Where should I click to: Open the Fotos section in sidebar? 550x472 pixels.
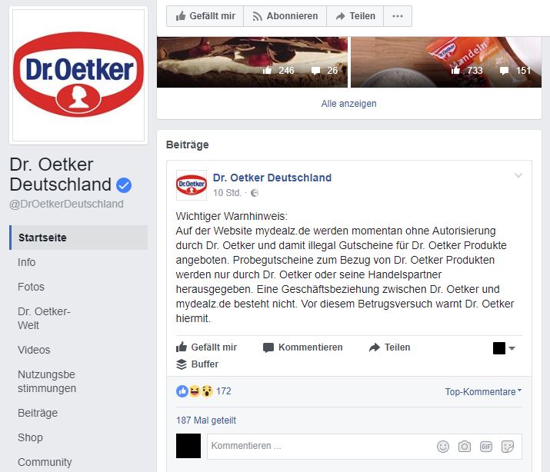(32, 287)
